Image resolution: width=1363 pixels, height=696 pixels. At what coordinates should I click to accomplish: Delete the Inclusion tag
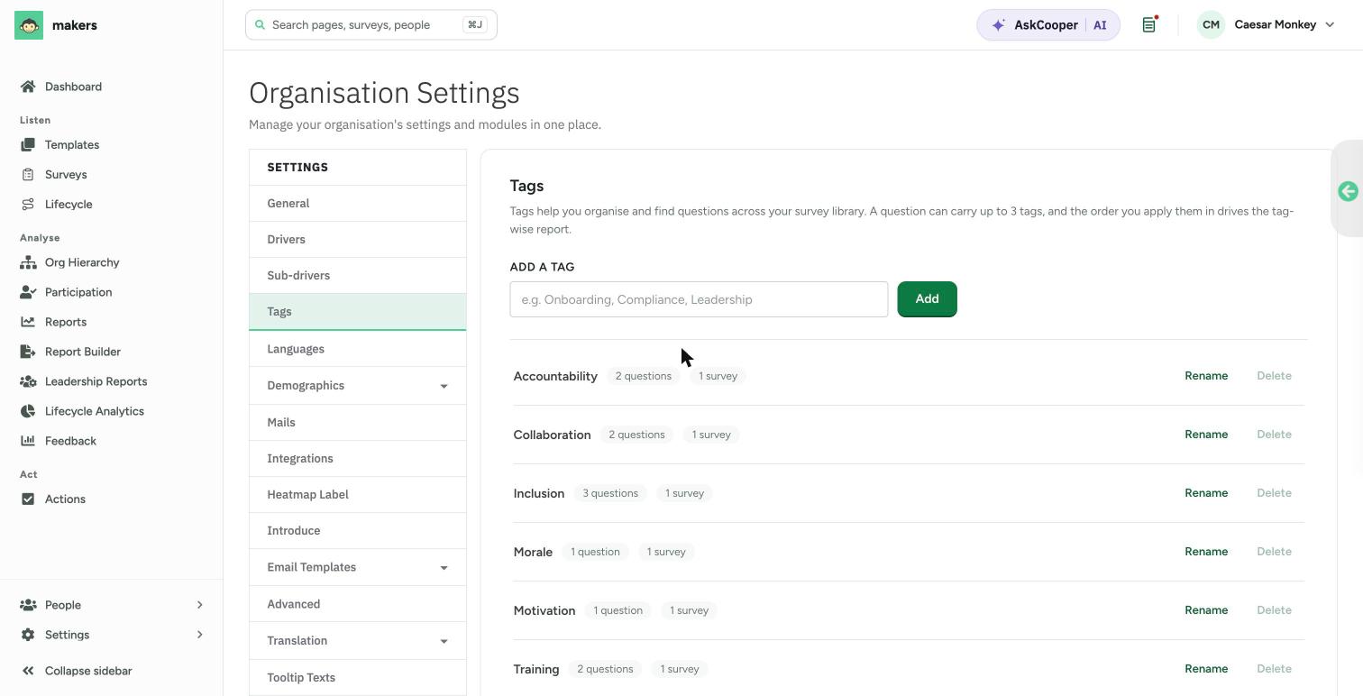[x=1274, y=493]
